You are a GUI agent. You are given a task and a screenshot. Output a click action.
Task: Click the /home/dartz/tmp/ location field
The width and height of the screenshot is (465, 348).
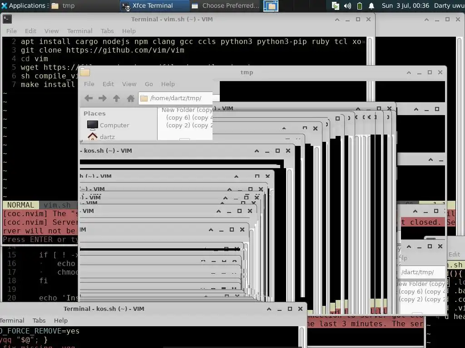click(176, 98)
